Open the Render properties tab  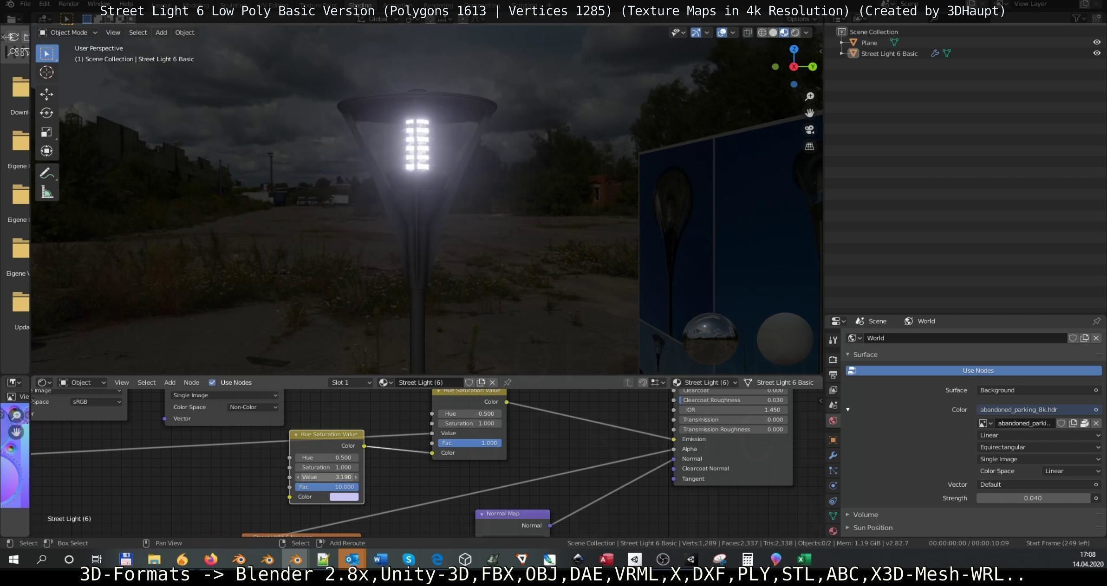click(x=833, y=360)
